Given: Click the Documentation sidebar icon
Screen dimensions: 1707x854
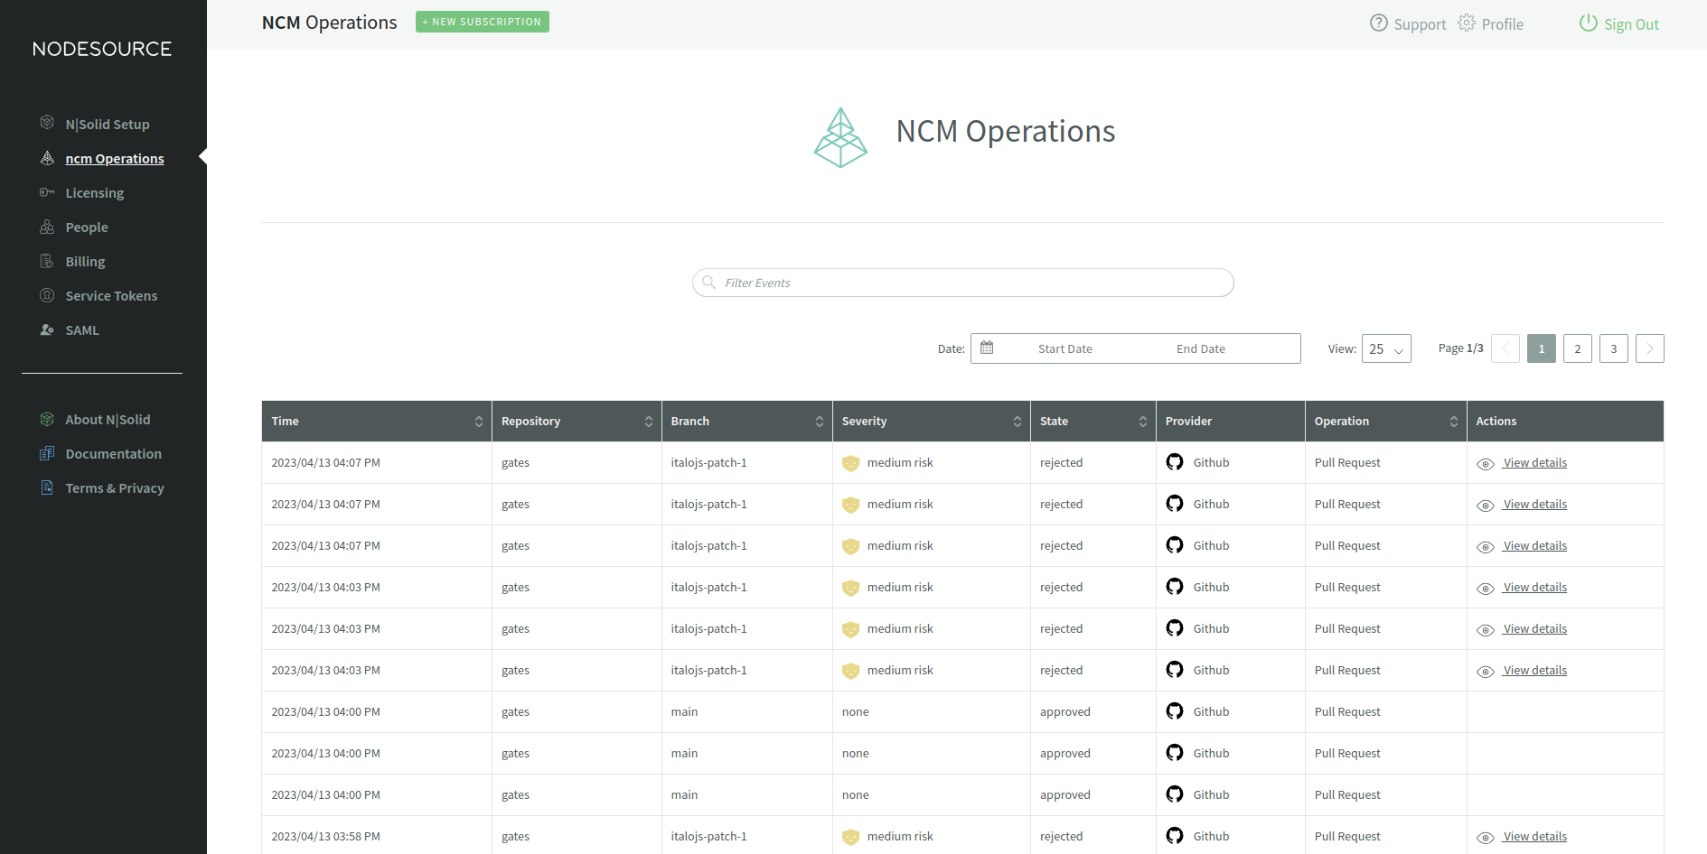Looking at the screenshot, I should [47, 453].
